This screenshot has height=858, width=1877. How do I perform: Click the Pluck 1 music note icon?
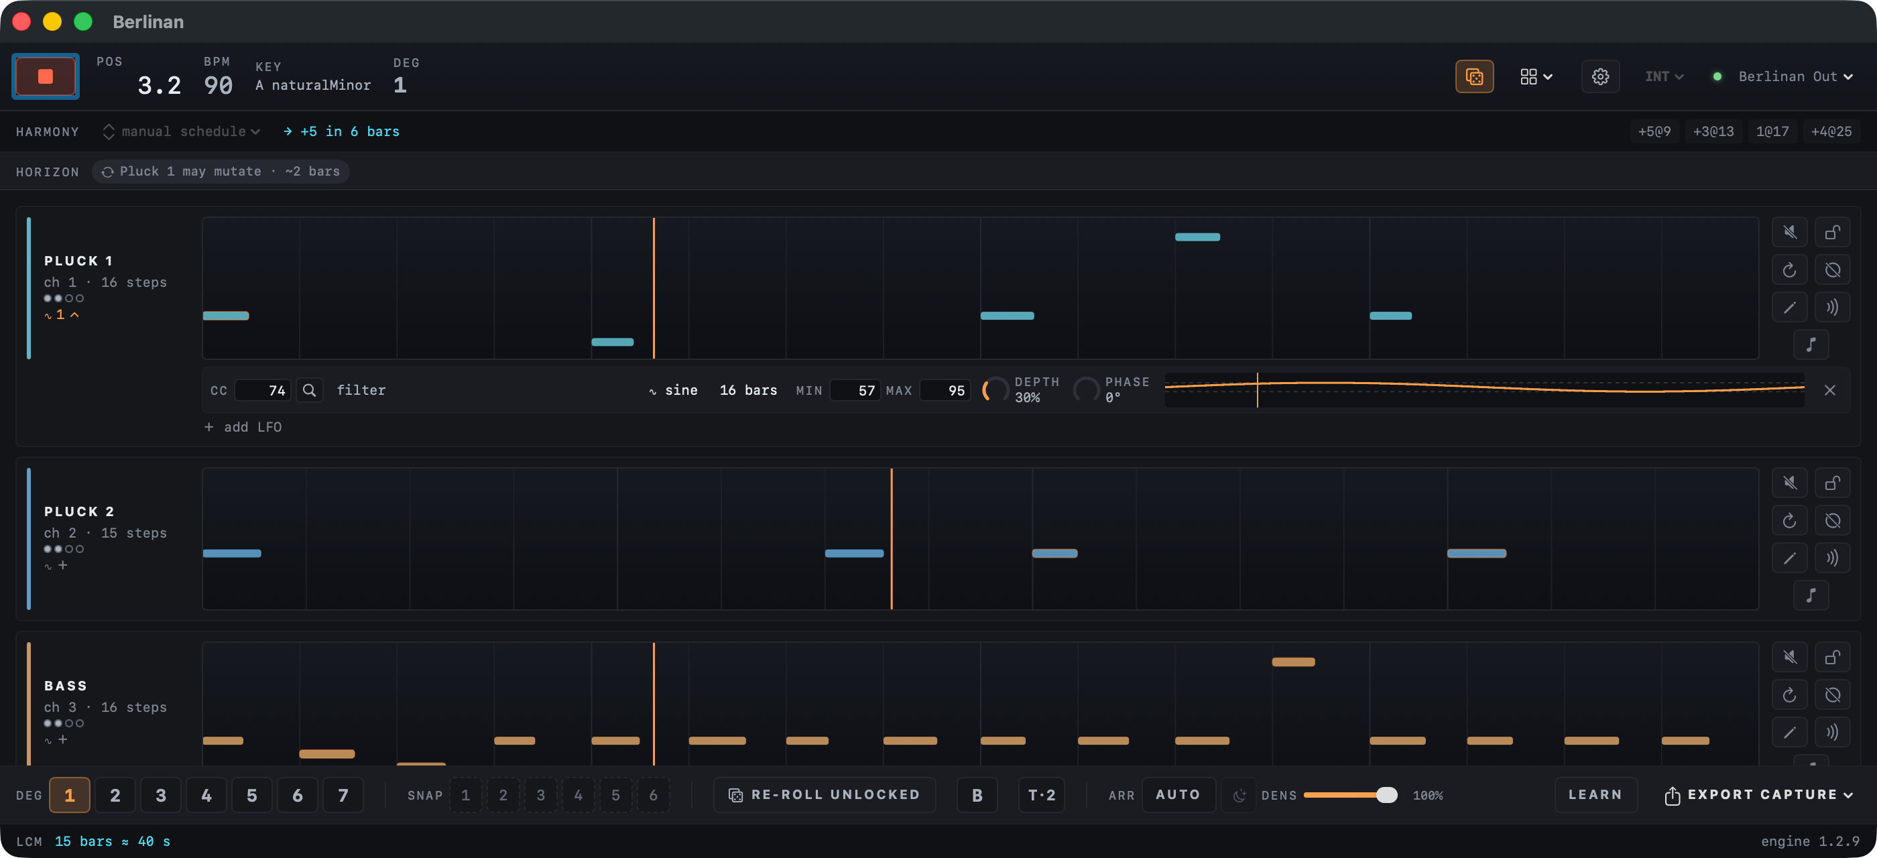tap(1811, 345)
